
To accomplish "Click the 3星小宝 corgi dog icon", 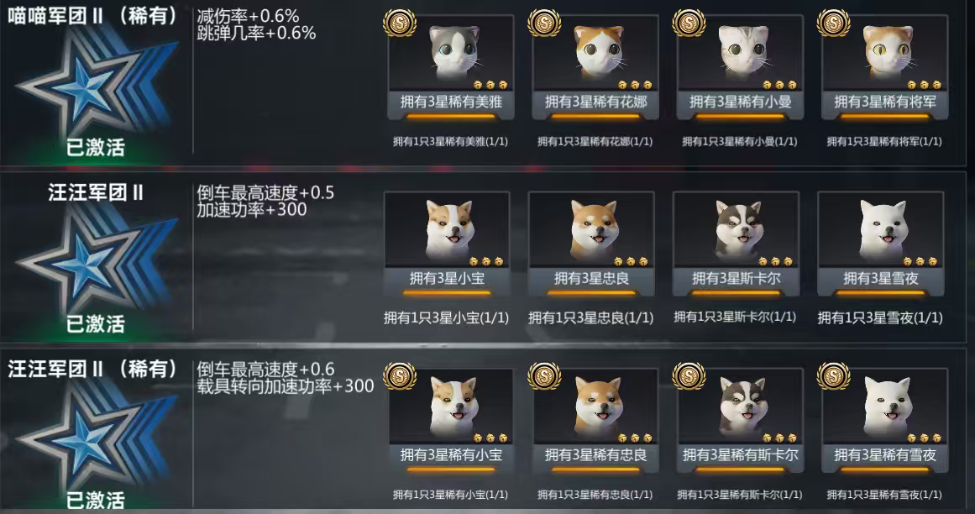I will click(449, 229).
